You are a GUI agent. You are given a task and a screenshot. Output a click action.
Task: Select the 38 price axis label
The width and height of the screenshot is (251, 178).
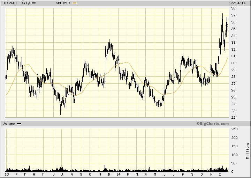tap(232, 8)
